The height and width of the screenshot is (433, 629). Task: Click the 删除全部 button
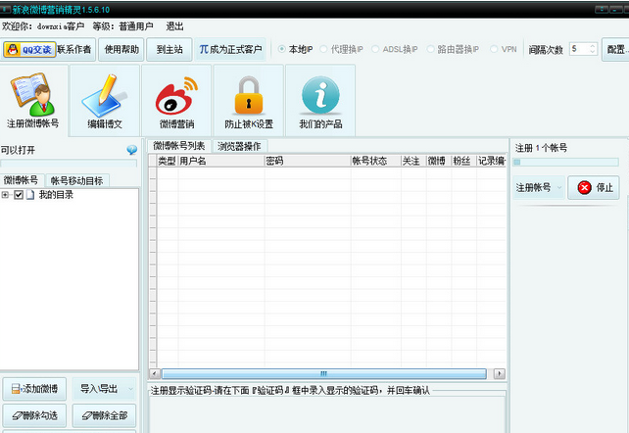point(104,415)
